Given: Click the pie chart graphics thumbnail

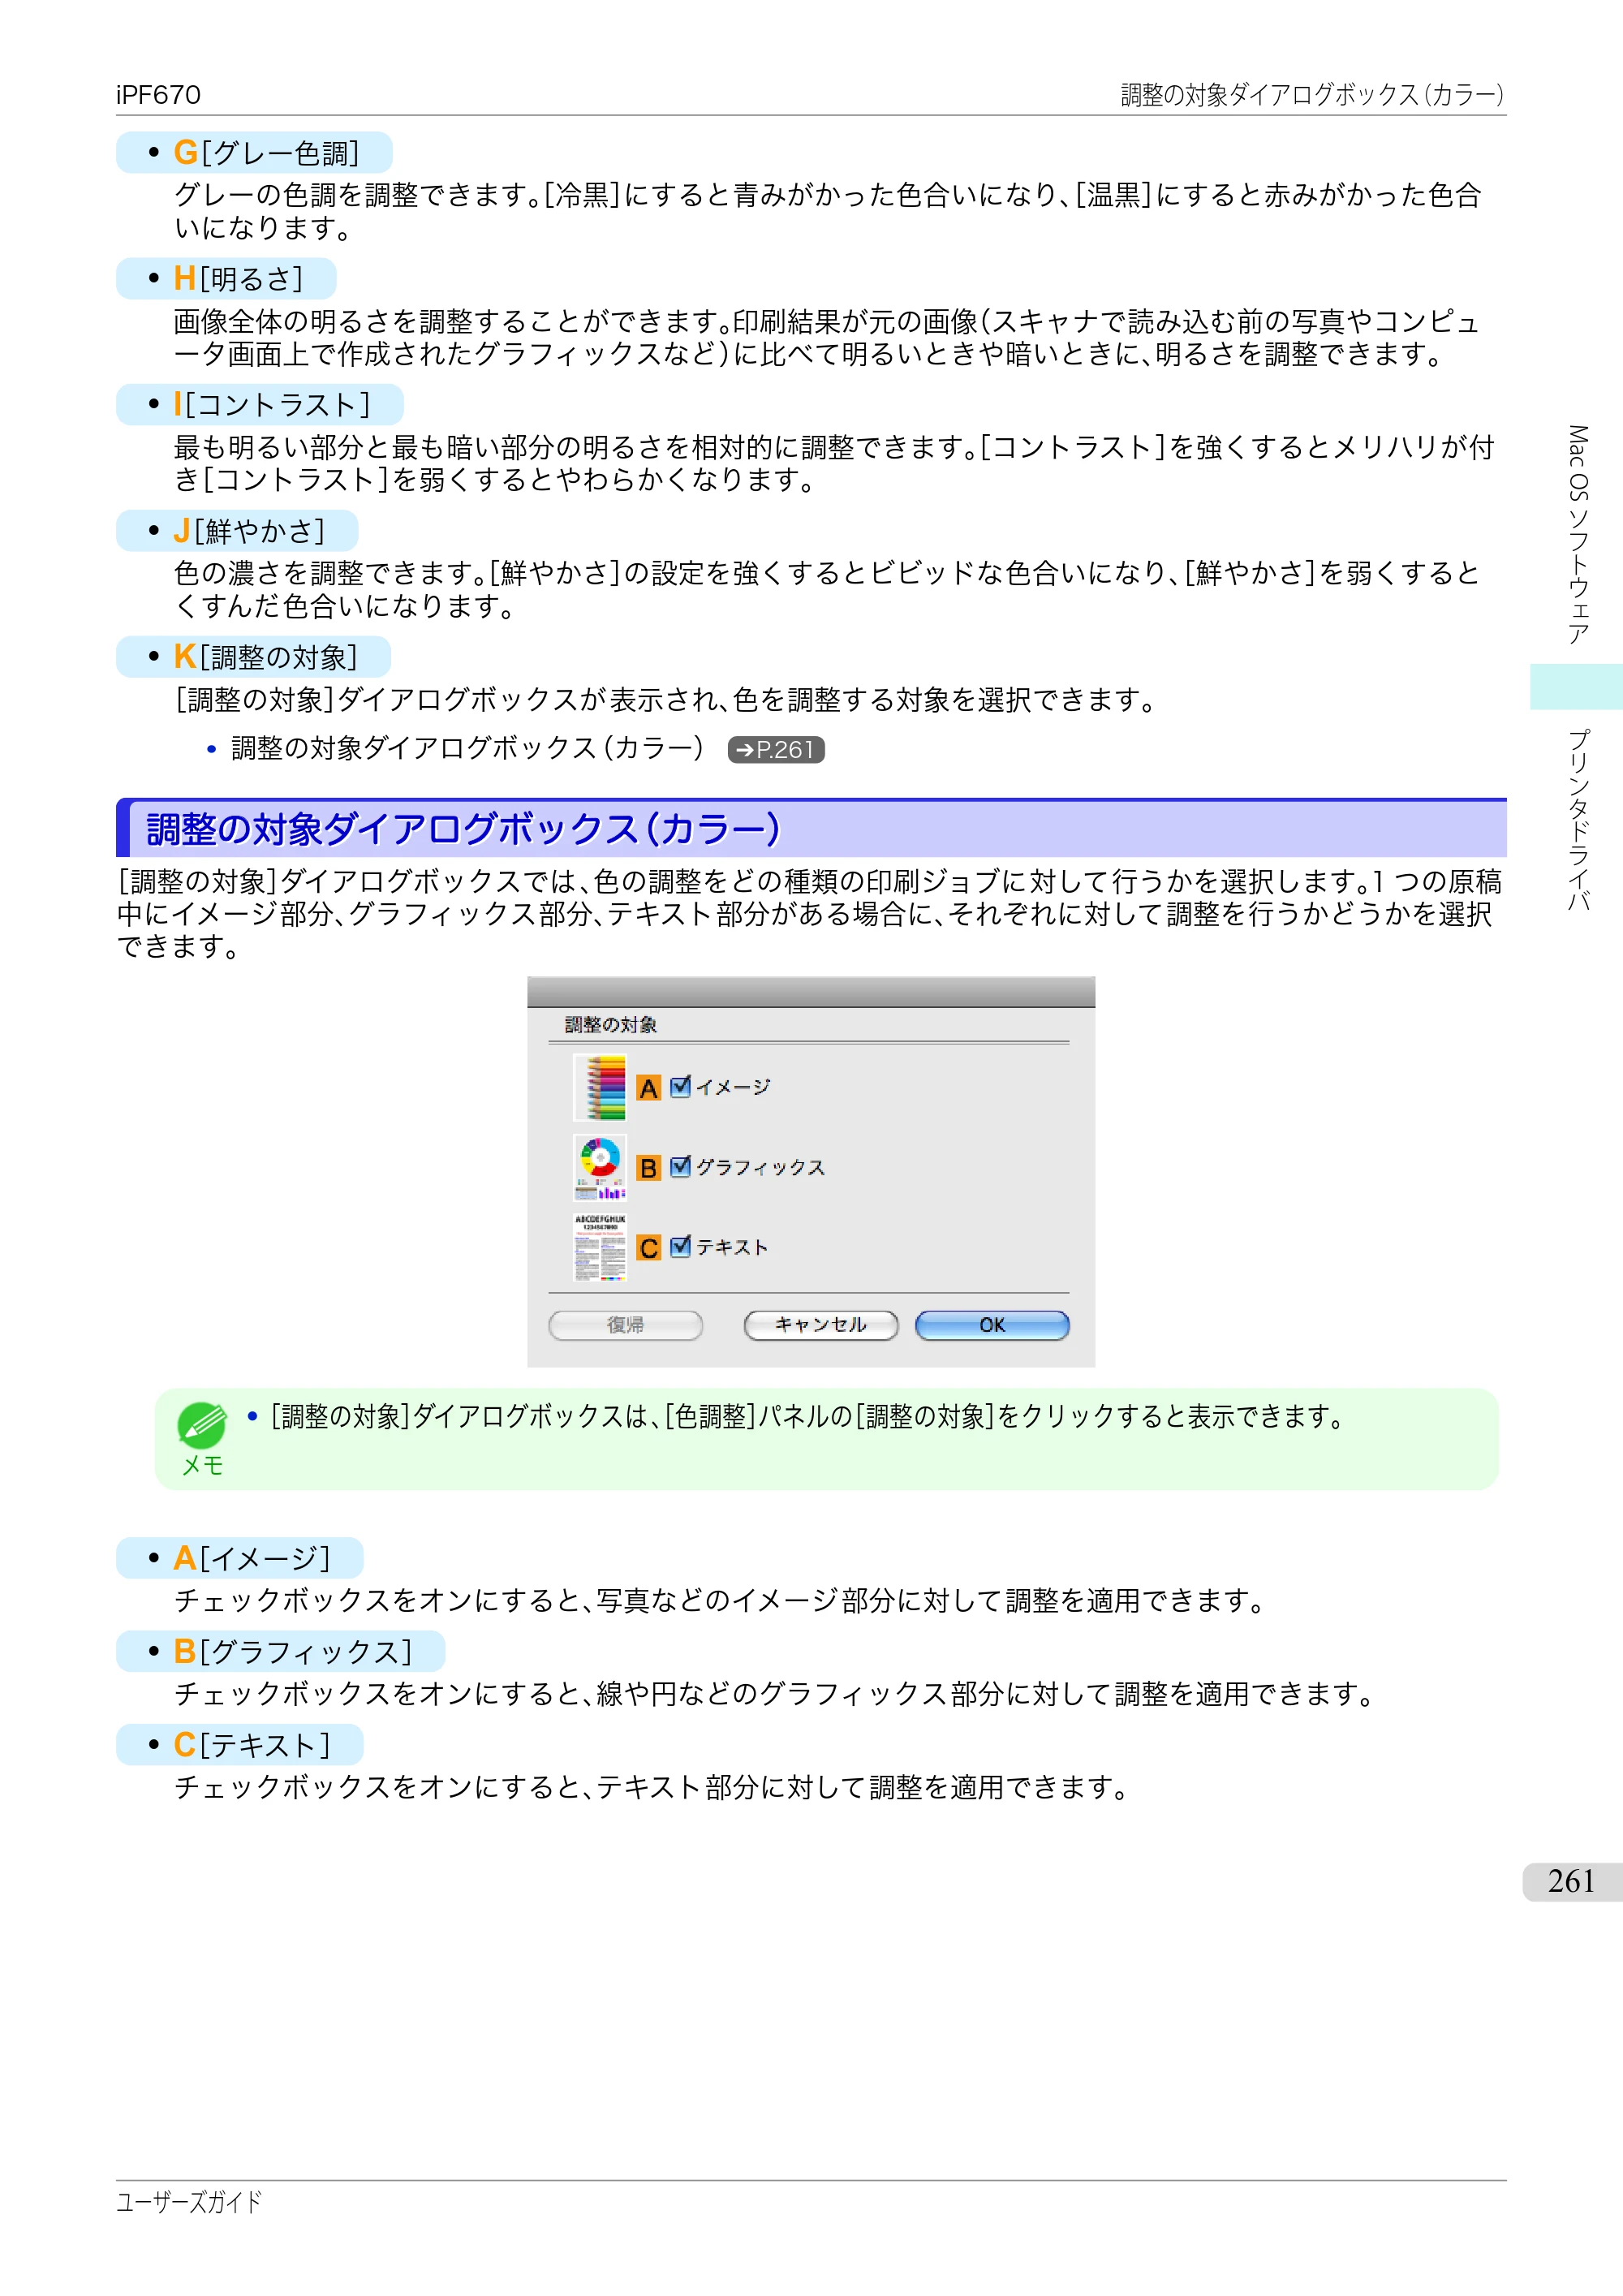Looking at the screenshot, I should (600, 1167).
